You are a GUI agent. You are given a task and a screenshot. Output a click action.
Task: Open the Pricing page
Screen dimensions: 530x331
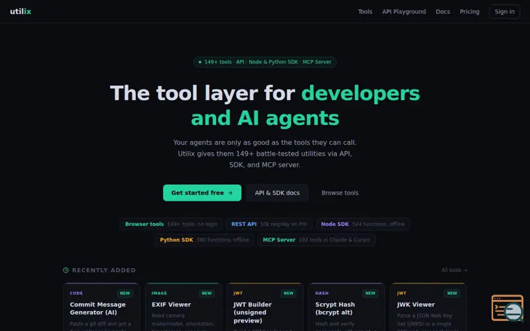pos(470,11)
